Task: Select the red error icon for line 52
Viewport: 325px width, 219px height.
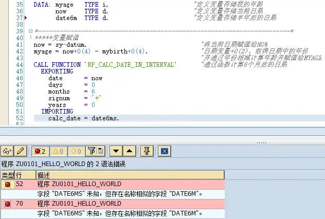Action: click(8, 184)
